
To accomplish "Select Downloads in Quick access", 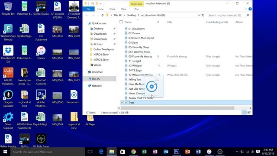I will tap(100, 34).
